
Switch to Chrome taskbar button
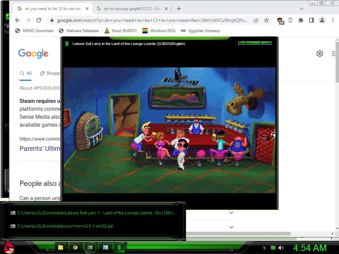pos(75,247)
